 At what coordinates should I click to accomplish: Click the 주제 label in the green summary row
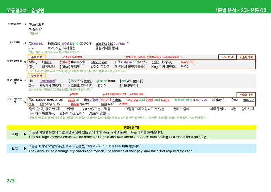click(15, 134)
